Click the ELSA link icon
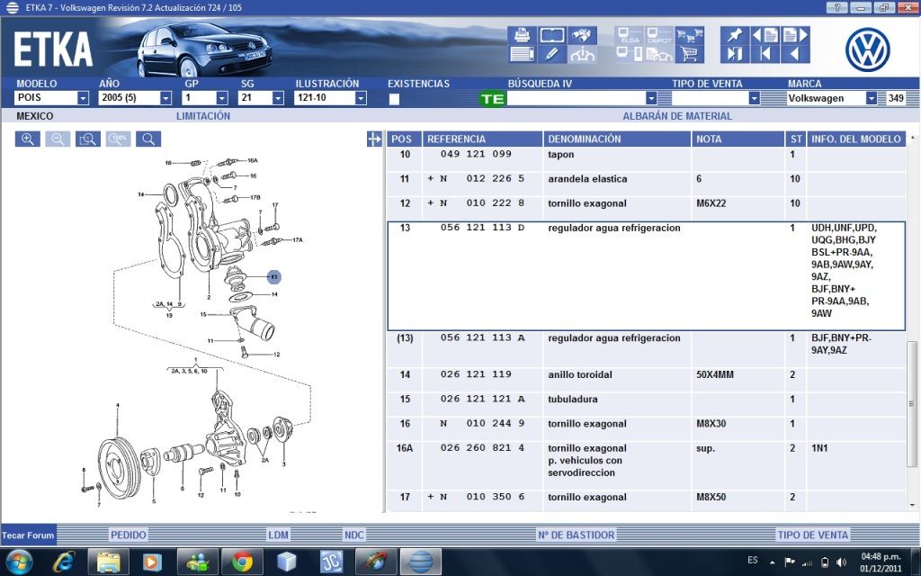 629,35
